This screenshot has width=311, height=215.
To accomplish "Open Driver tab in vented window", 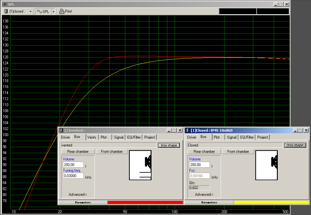I will point(65,137).
